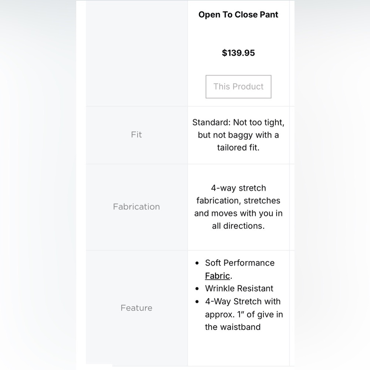370x370 pixels.
Task: Click the bullet point before 4-Way Stretch
Action: [197, 302]
